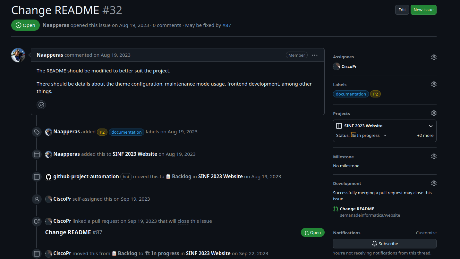Viewport: 460px width, 259px height.
Task: Click the New issue button
Action: [x=423, y=10]
